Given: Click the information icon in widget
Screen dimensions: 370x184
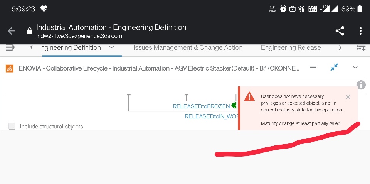Looking at the screenshot, I should click(361, 85).
